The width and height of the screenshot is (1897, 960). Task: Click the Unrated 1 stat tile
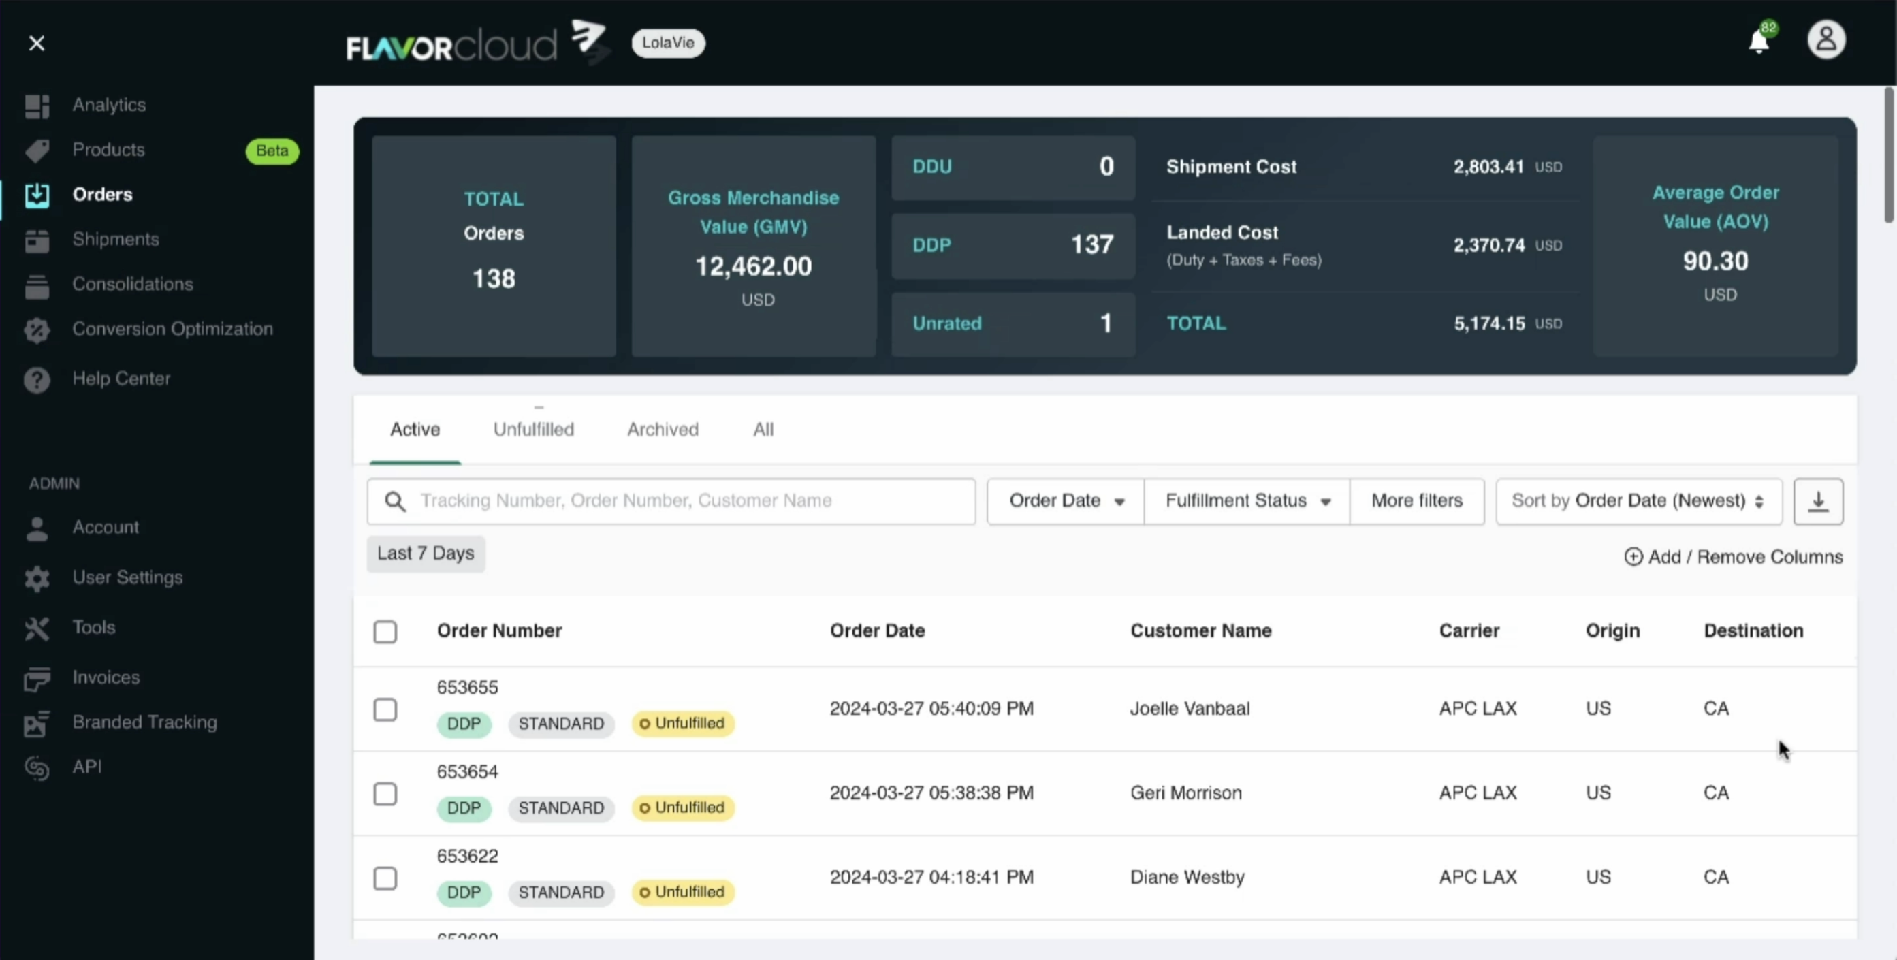coord(1013,324)
